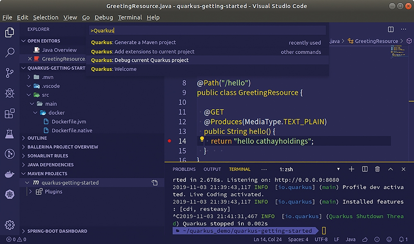Viewport: 414px width, 244px height.
Task: Open the Docker view whale icon
Action: pos(10,174)
